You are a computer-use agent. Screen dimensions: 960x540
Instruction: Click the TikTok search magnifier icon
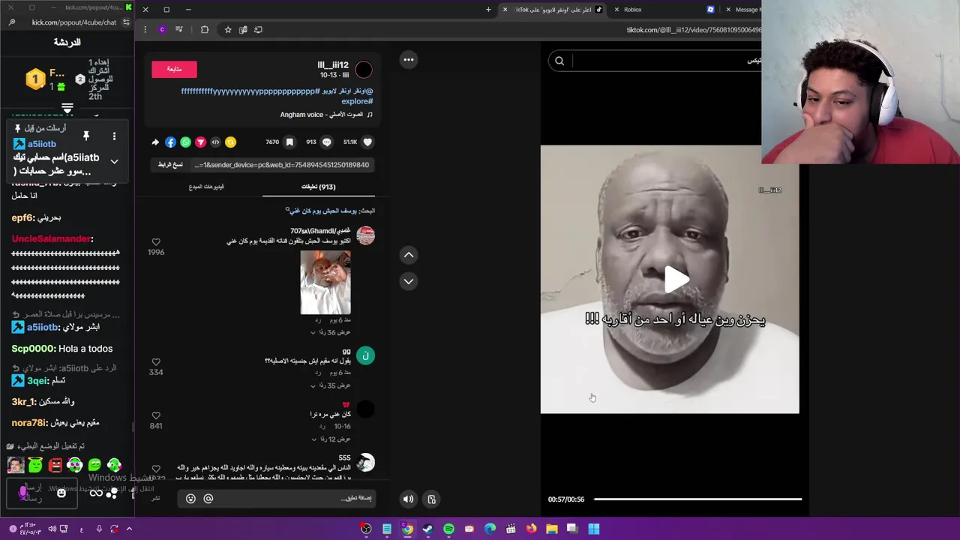(559, 61)
